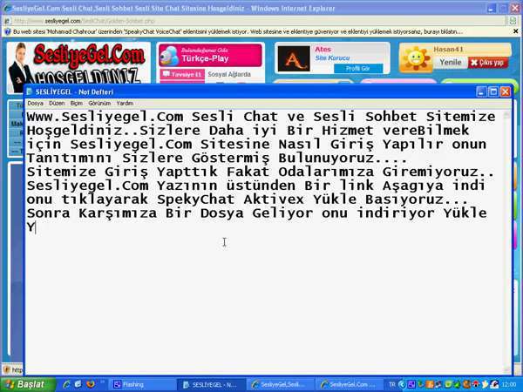
Task: Click the refresh icon beside the address bar
Action: point(513,21)
